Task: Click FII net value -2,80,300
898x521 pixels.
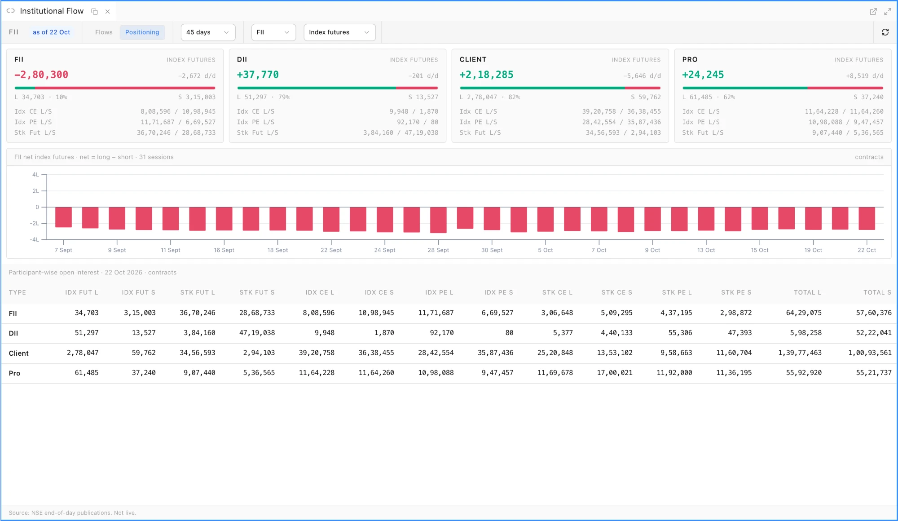Action: [41, 75]
